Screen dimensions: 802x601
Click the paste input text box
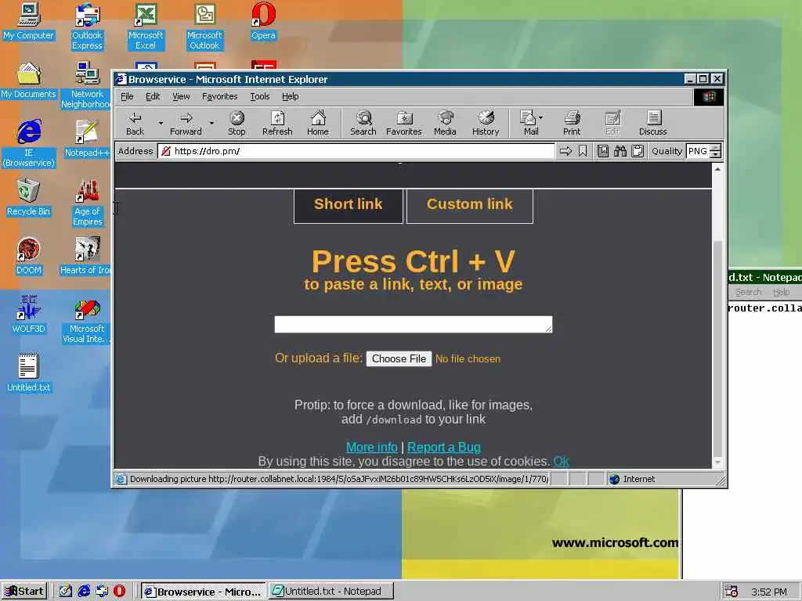[414, 324]
